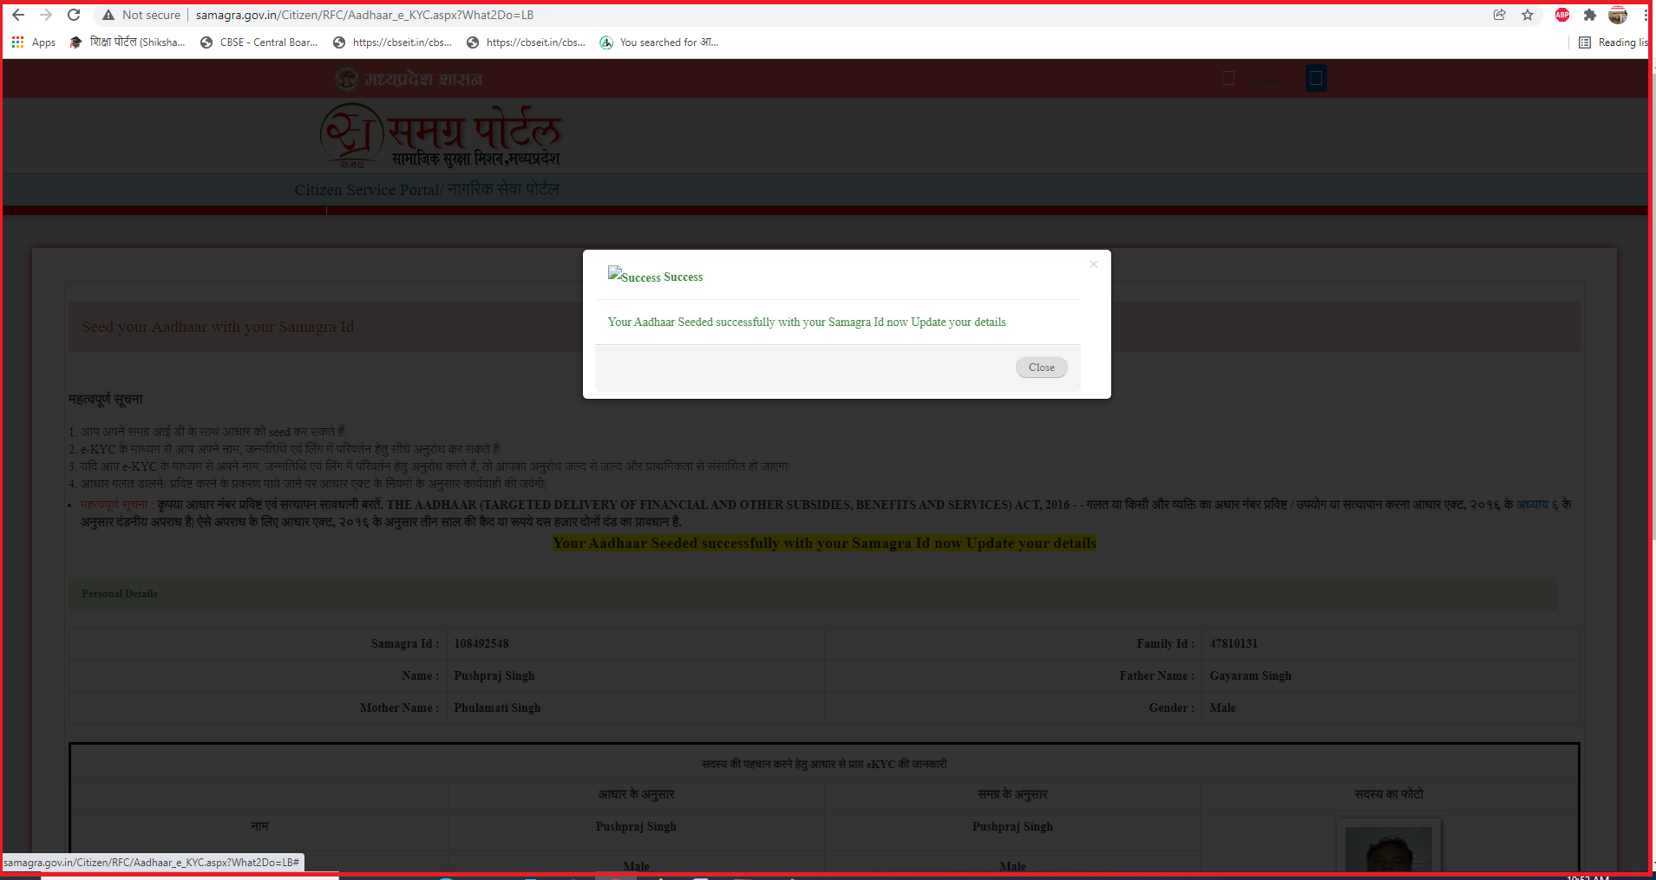The width and height of the screenshot is (1656, 880).
Task: Open the AdBlock Plus extension
Action: pos(1562,15)
